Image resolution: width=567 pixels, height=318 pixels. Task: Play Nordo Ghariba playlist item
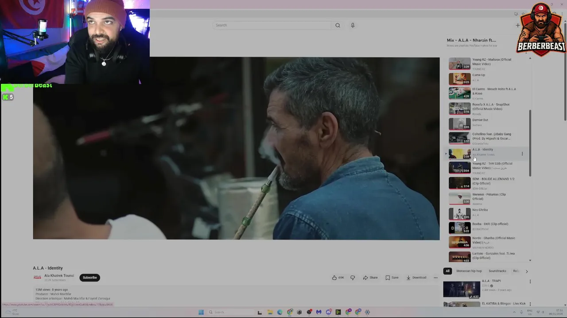click(x=487, y=242)
